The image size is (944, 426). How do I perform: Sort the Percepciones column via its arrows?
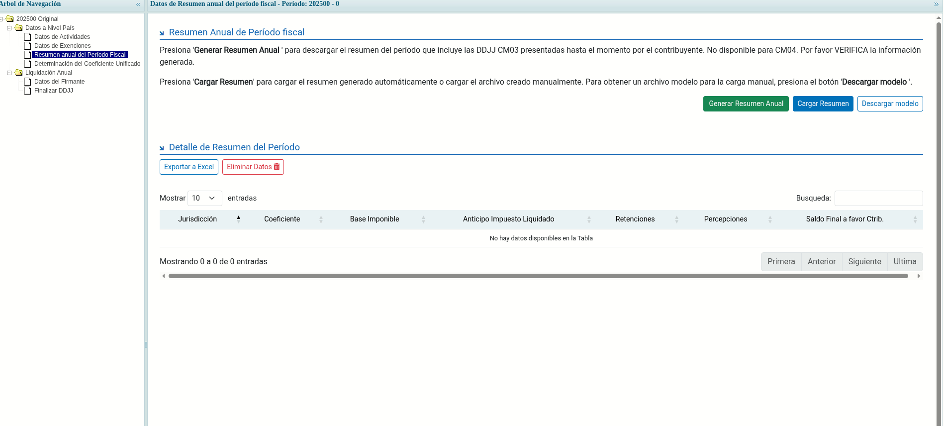tap(770, 219)
